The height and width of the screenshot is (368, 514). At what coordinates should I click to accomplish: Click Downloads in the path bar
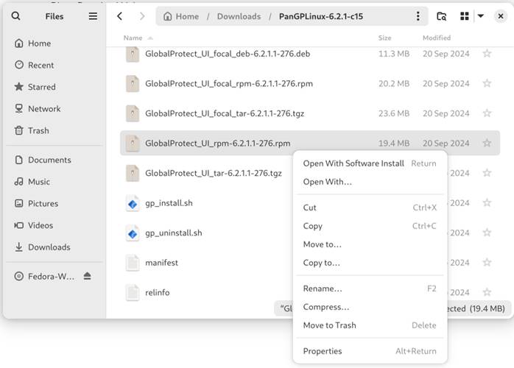click(239, 16)
